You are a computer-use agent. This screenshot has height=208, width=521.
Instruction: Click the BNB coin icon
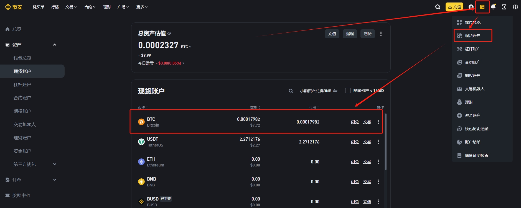[x=141, y=182]
